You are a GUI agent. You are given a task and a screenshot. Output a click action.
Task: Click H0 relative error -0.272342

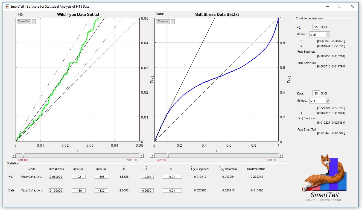(256, 177)
